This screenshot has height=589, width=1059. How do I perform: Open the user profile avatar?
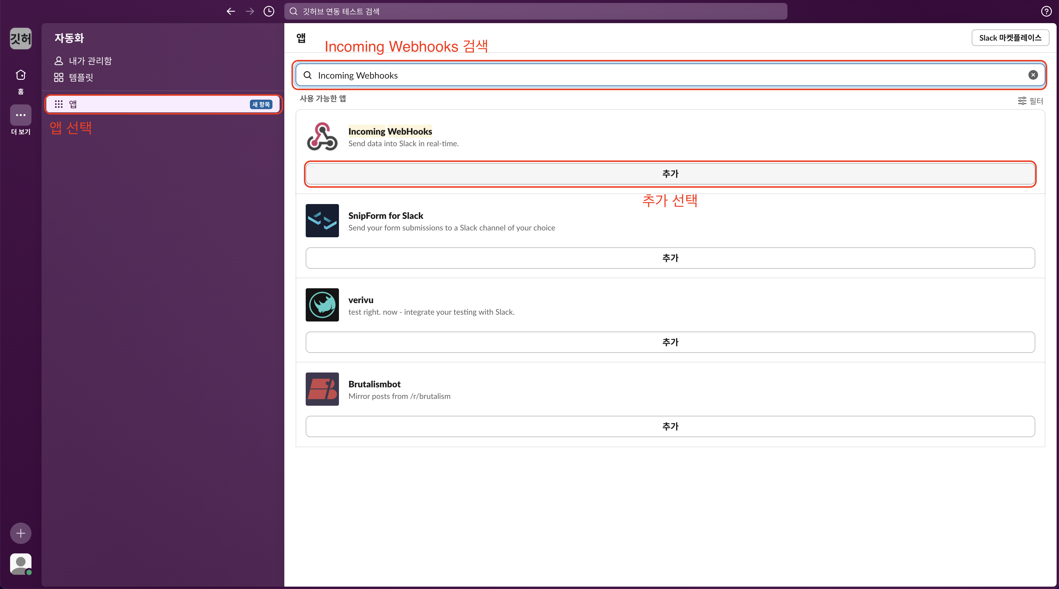pyautogui.click(x=20, y=563)
